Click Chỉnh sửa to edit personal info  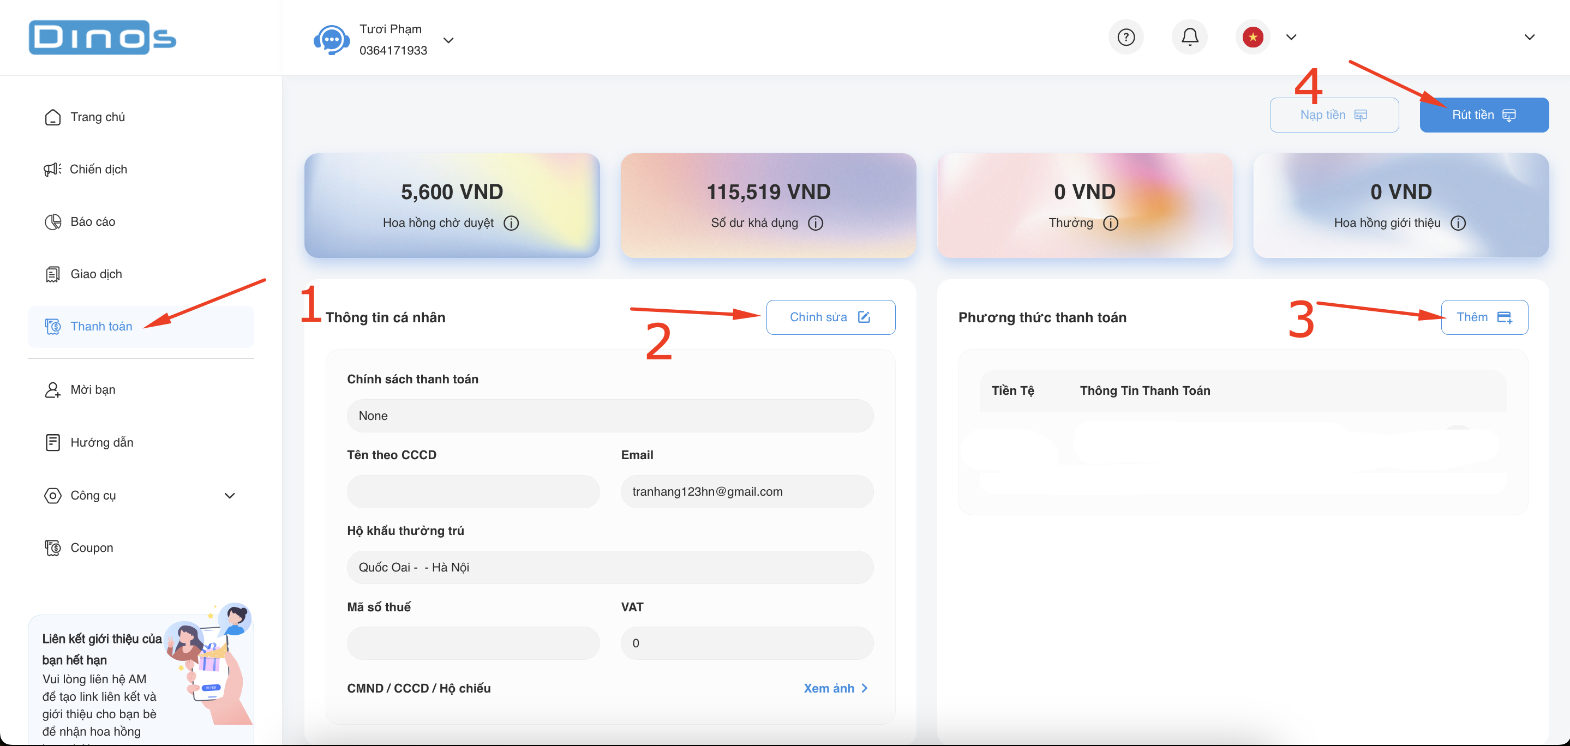[831, 317]
